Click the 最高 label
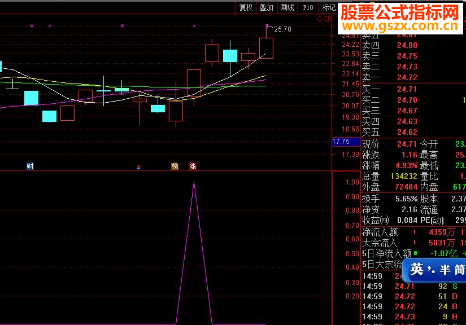 (429, 155)
